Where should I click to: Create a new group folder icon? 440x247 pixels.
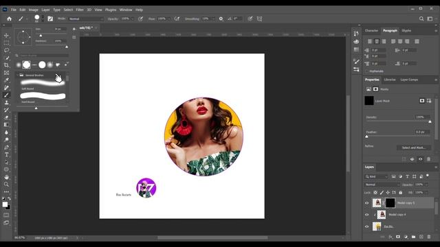click(x=413, y=237)
